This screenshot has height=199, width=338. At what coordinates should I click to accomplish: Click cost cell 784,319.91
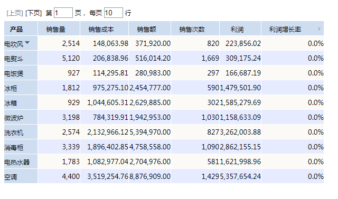(x=105, y=117)
